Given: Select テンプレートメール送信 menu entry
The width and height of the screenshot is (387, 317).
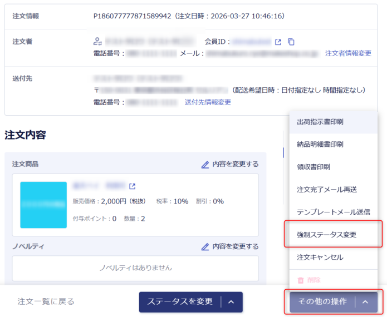Looking at the screenshot, I should click(x=333, y=212).
